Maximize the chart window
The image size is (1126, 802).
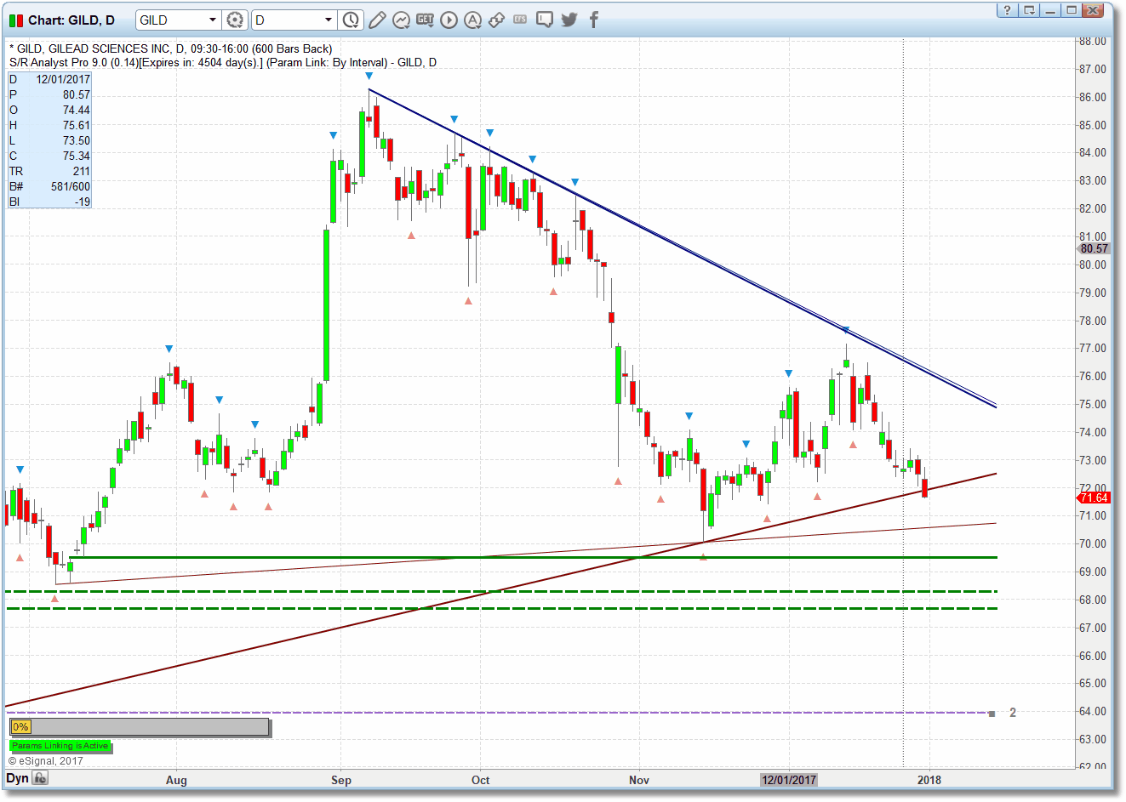coord(1072,10)
